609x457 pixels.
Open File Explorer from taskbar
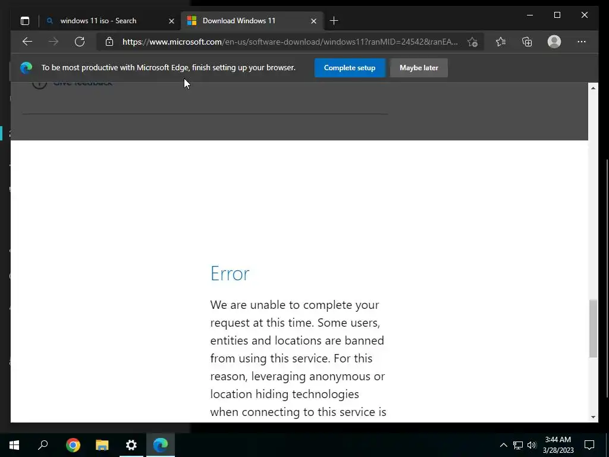[102, 445]
